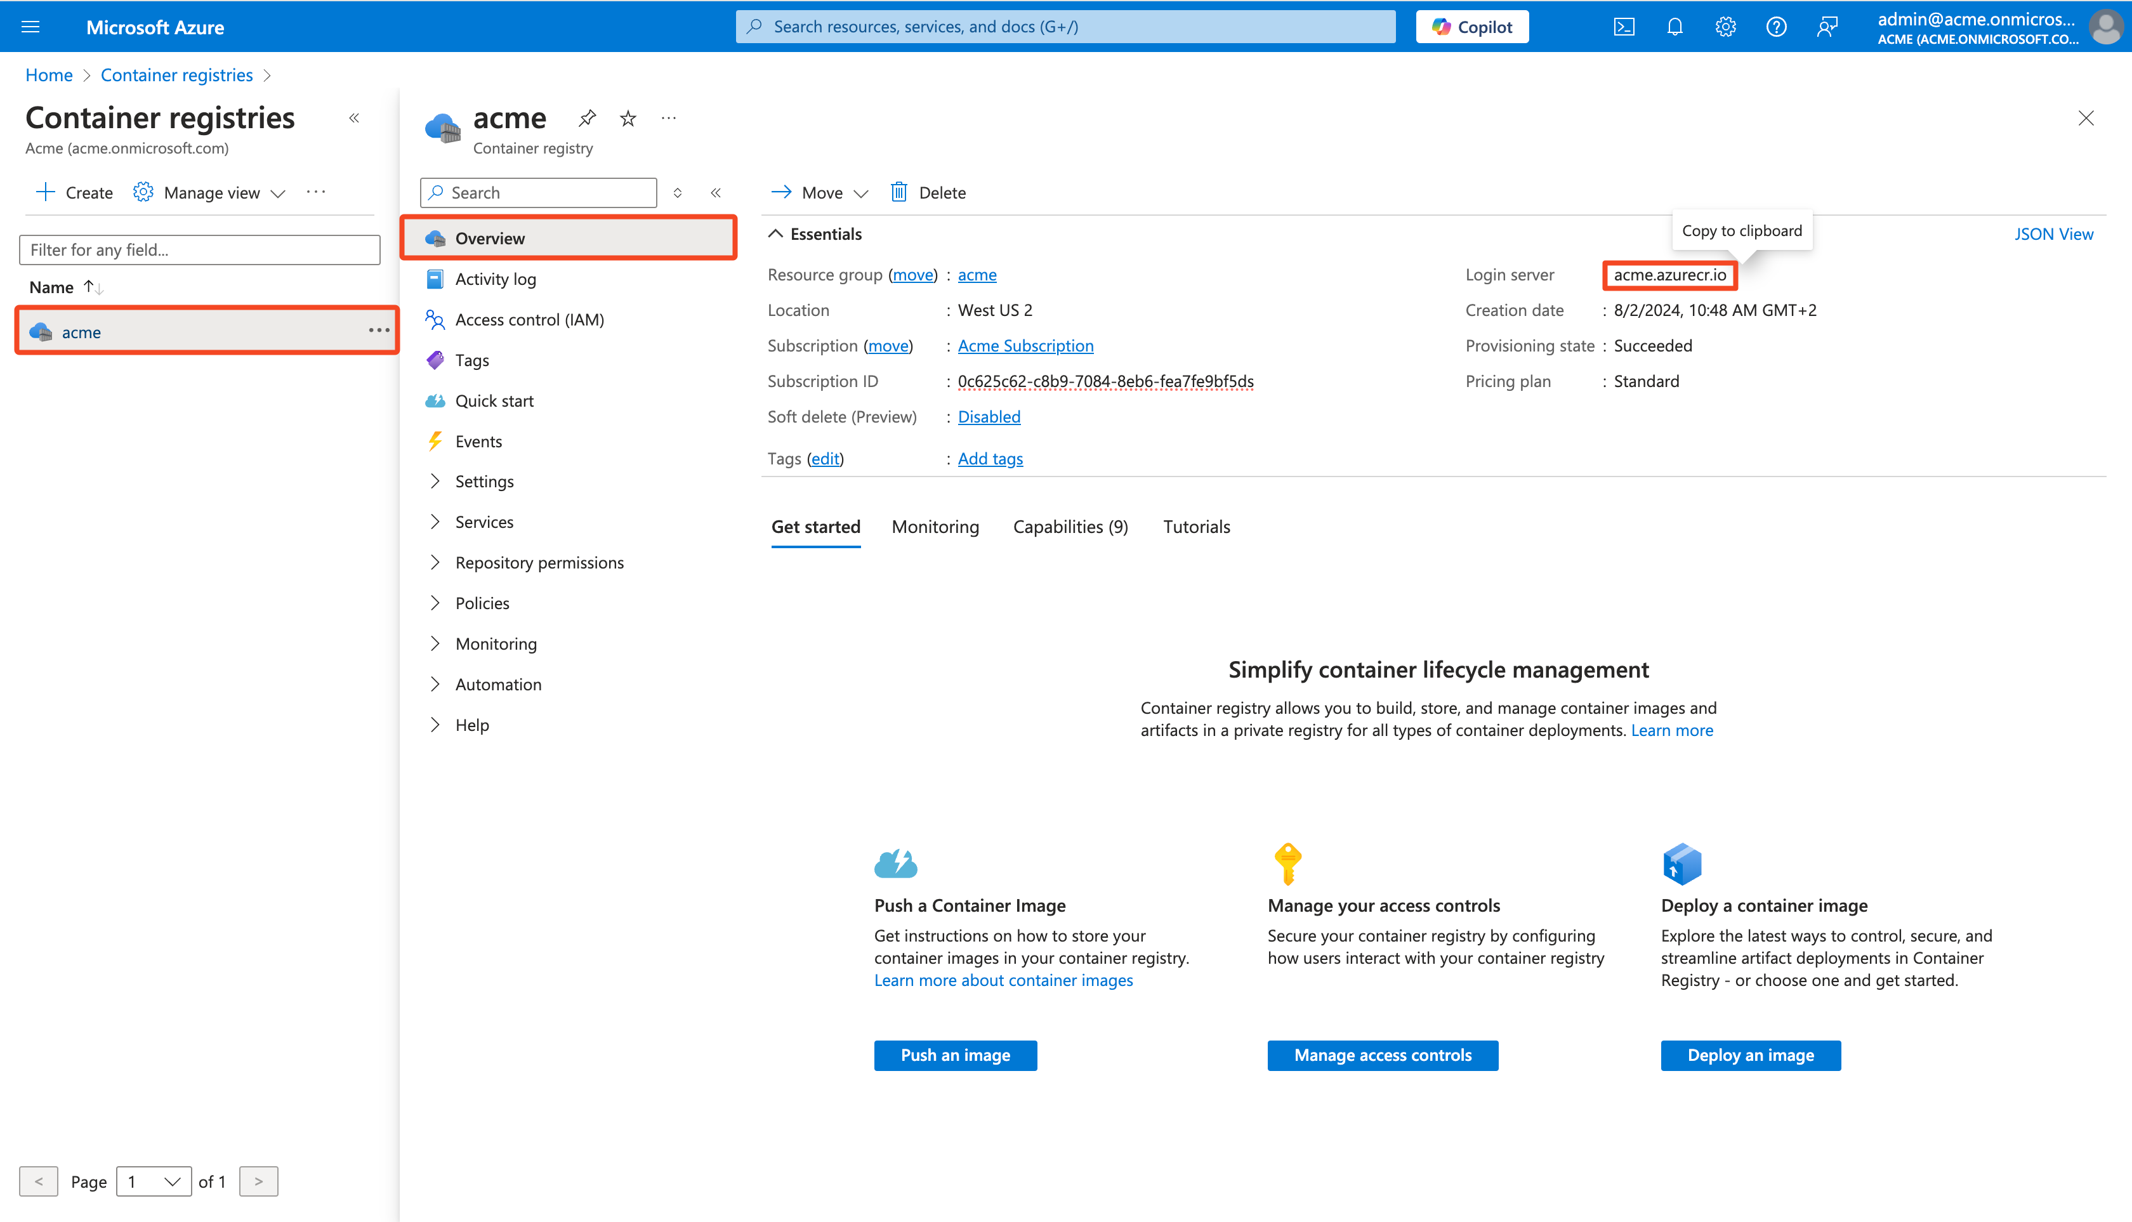
Task: Collapse the Essentials section
Action: [x=815, y=234]
